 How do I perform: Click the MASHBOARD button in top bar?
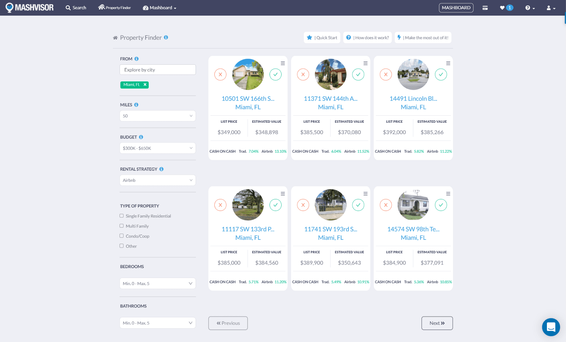click(x=456, y=7)
